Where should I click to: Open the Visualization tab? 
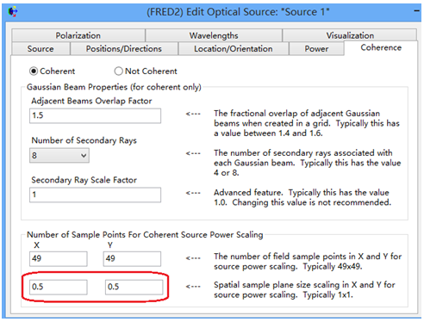[350, 35]
